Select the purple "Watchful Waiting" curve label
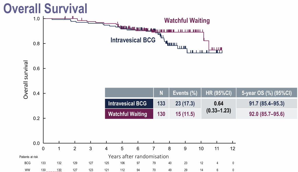This screenshot has width=298, height=172. pyautogui.click(x=187, y=20)
